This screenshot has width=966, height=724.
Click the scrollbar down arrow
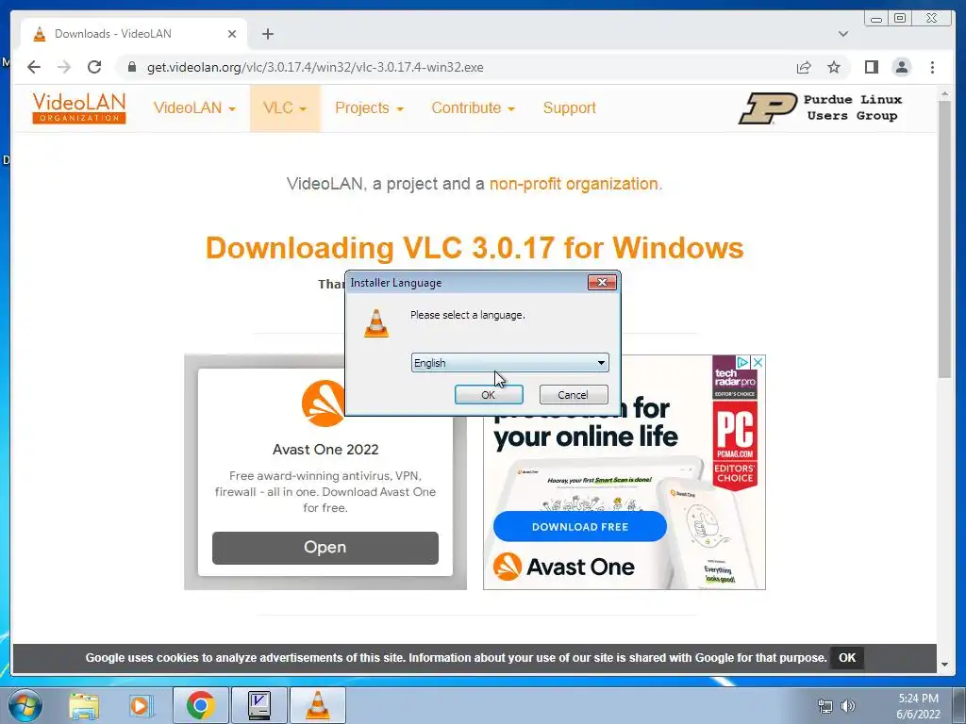click(x=944, y=665)
